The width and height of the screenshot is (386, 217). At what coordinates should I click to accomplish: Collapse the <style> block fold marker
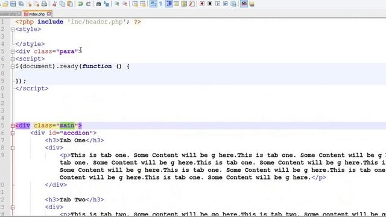coord(13,30)
